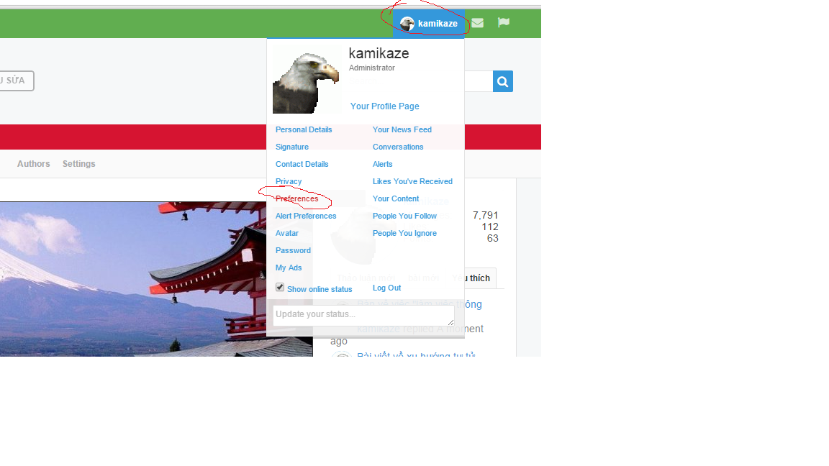The image size is (829, 466).
Task: Open the Settings tab
Action: (x=78, y=164)
